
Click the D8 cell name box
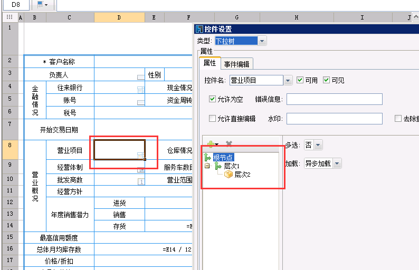[x=16, y=5]
